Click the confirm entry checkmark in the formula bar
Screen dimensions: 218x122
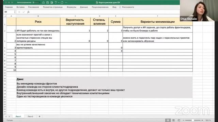(x=24, y=12)
